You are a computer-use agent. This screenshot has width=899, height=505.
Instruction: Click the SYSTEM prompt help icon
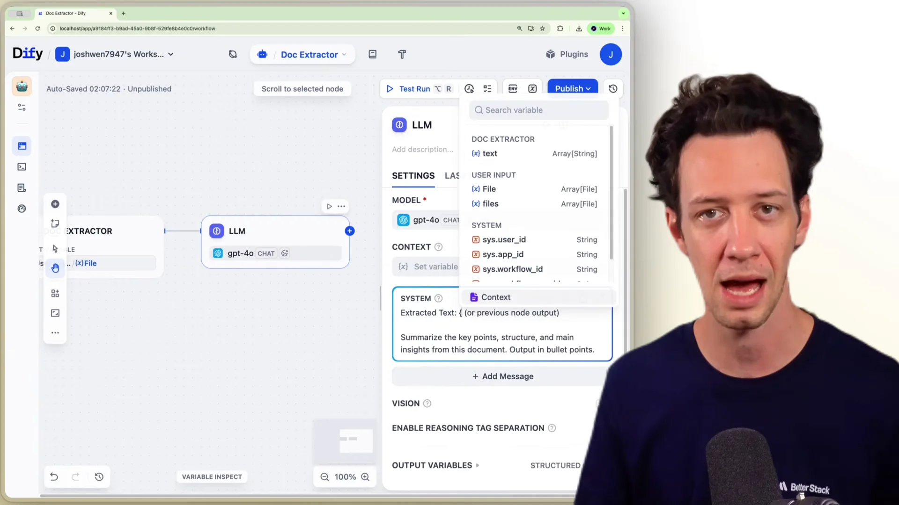(x=438, y=298)
